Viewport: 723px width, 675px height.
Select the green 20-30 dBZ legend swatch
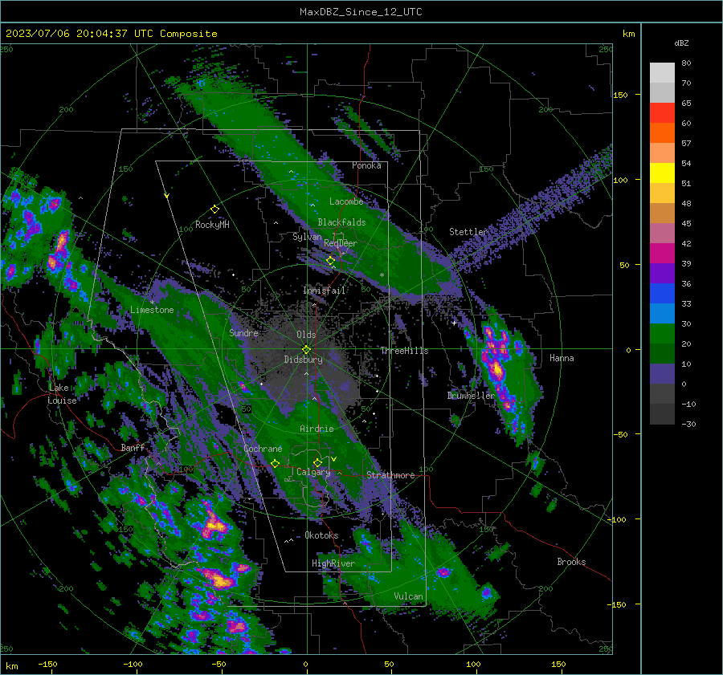(x=662, y=334)
